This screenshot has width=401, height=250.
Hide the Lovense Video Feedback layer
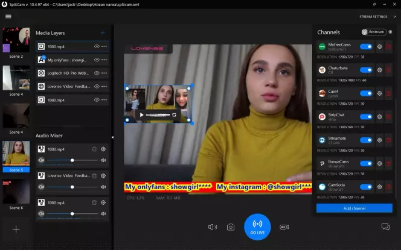point(97,86)
